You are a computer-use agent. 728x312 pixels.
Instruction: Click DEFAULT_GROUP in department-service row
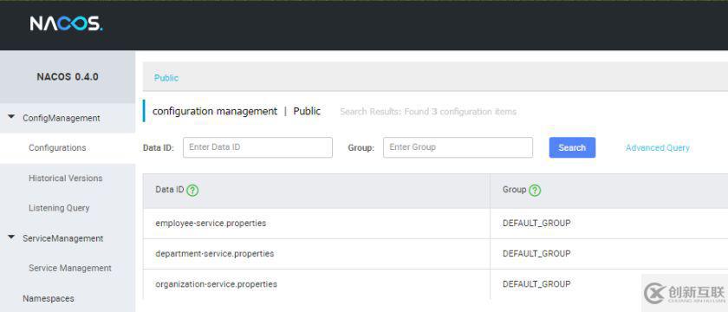(x=536, y=253)
